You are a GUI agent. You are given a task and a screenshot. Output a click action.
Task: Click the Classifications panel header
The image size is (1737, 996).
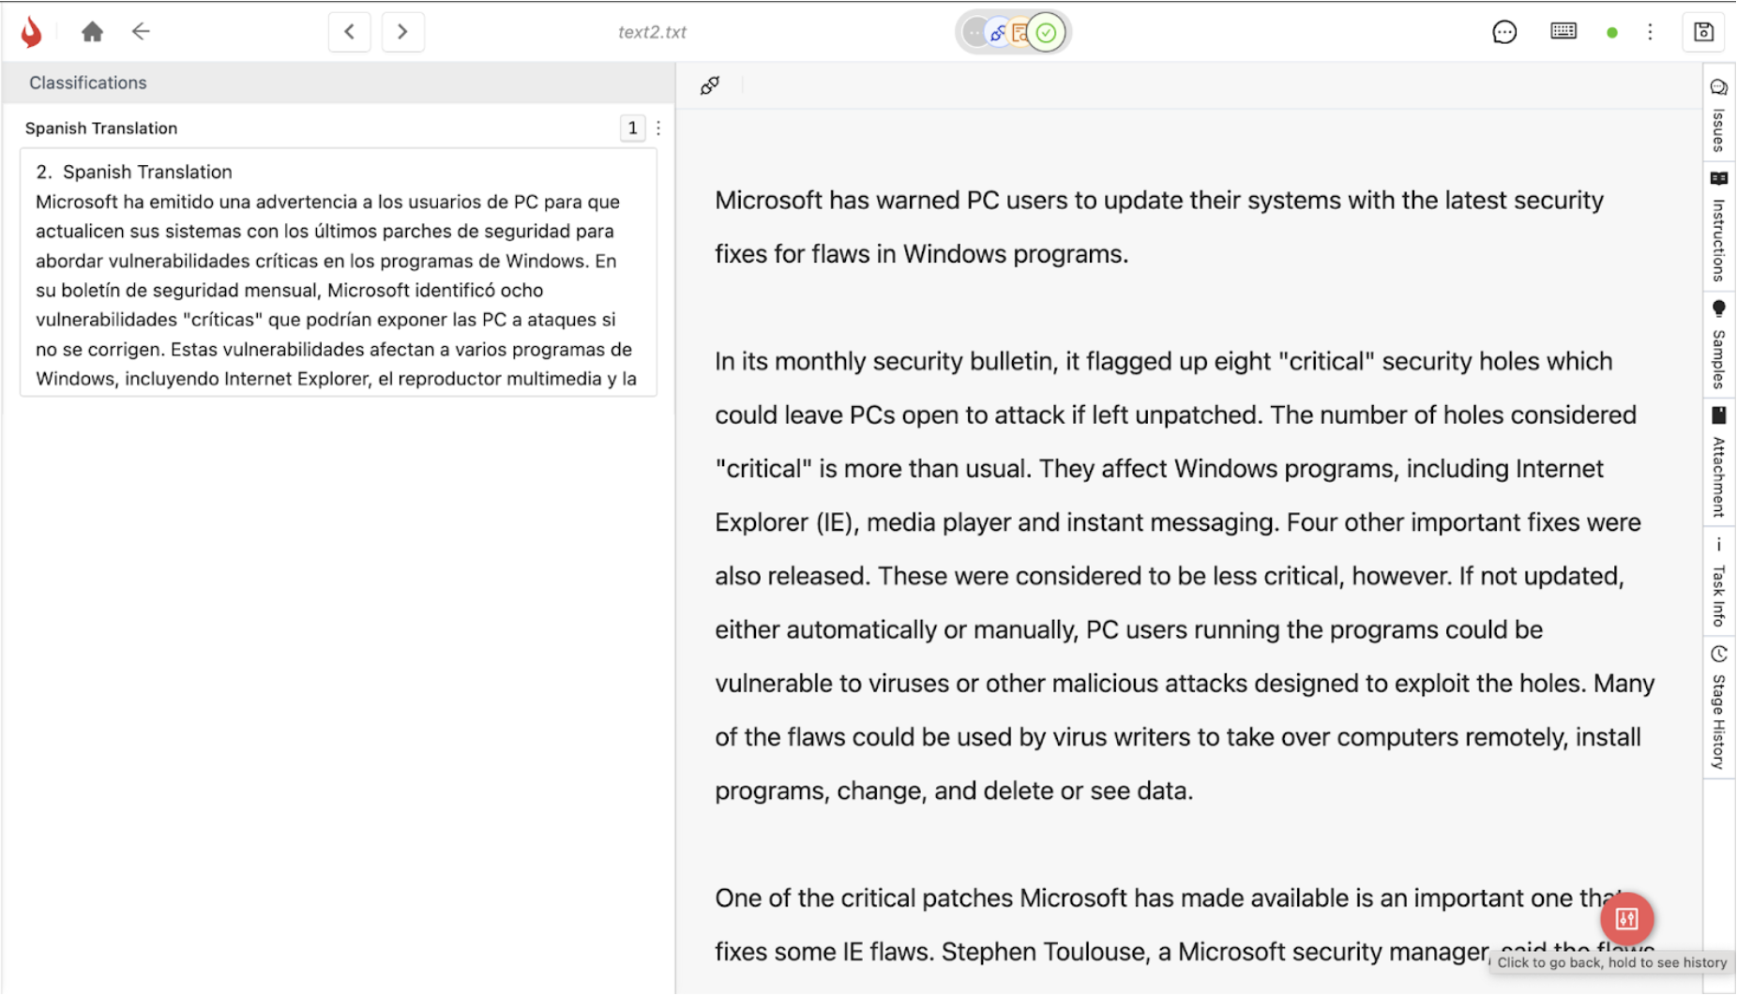pos(339,83)
